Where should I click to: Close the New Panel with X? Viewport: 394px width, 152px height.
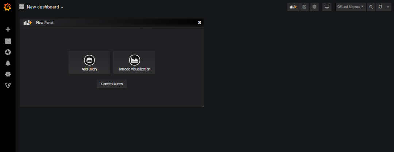pyautogui.click(x=200, y=23)
